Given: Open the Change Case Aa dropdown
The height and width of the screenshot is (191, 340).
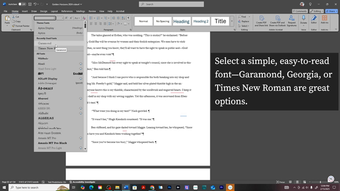Looking at the screenshot, I should [x=77, y=18].
